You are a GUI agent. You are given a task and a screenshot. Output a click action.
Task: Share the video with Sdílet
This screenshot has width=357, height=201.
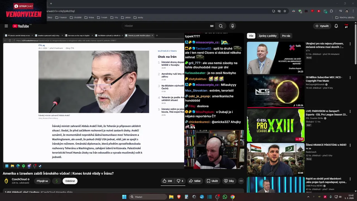[x=195, y=181]
